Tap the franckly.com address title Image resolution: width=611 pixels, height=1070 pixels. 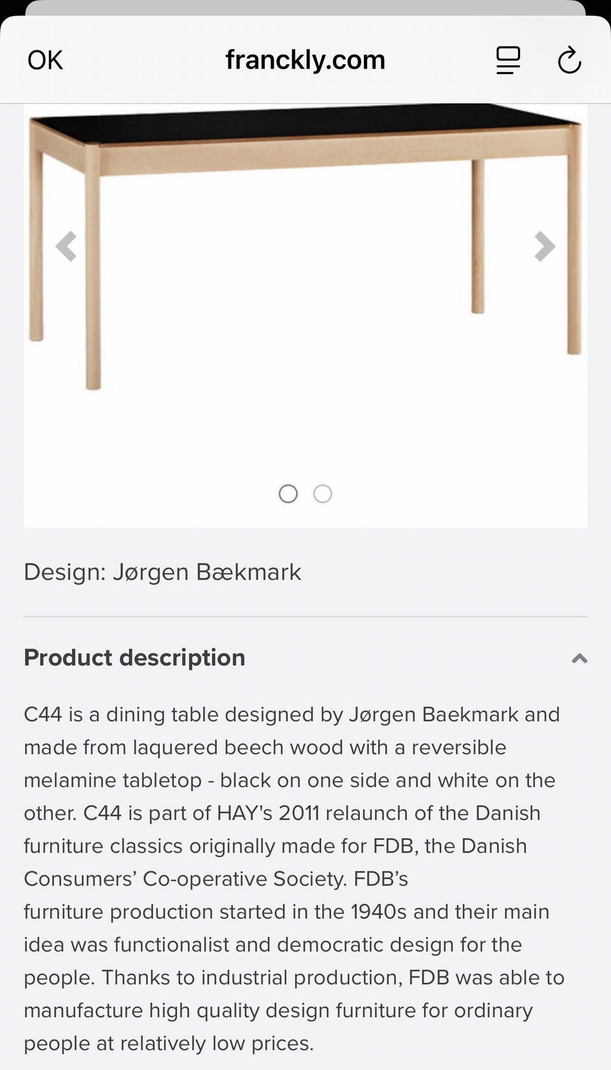(305, 60)
